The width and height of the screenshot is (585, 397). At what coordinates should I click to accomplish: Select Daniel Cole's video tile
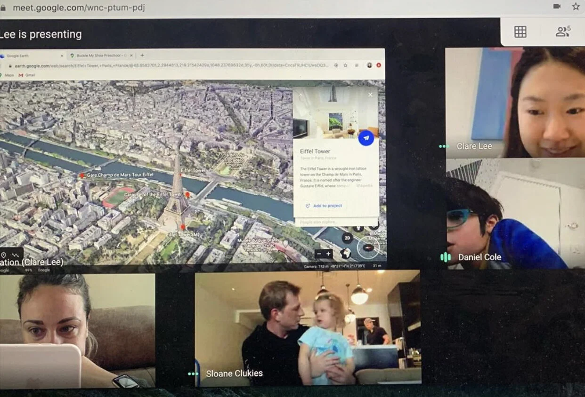click(x=515, y=214)
